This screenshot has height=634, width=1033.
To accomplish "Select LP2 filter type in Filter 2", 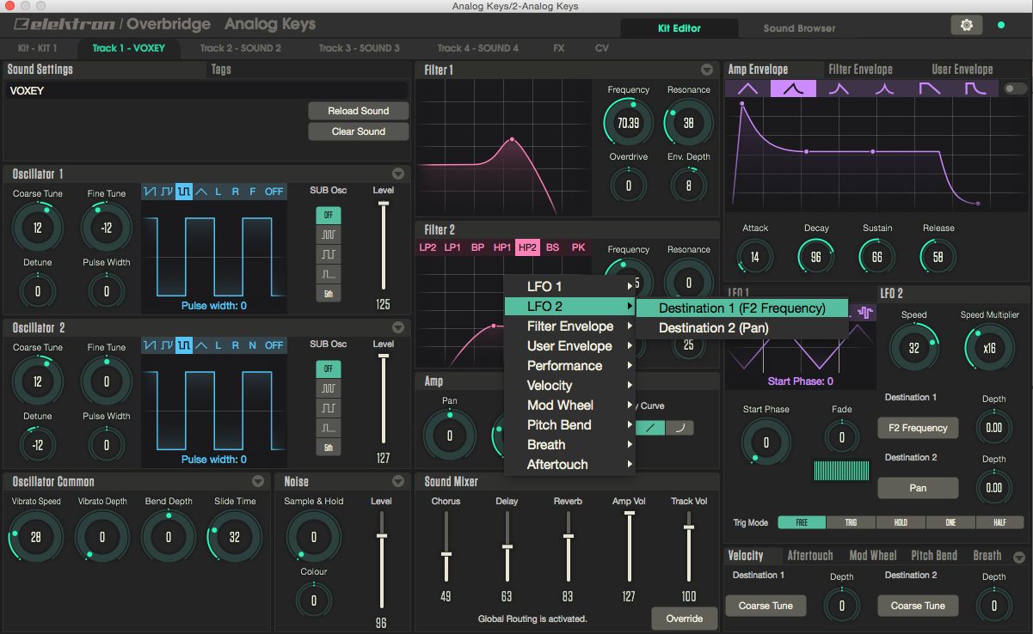I will point(427,247).
